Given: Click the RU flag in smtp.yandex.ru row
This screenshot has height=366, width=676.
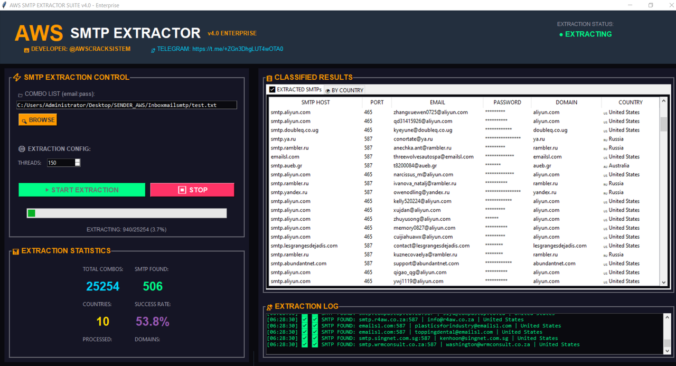Looking at the screenshot, I should pos(605,193).
